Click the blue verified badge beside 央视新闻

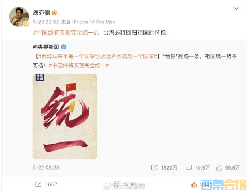[x=64, y=47]
